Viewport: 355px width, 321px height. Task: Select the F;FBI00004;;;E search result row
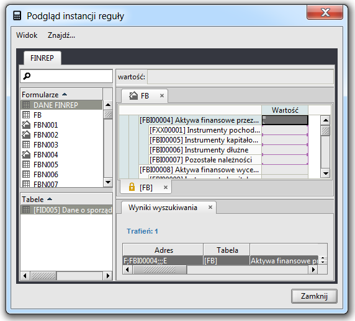[220, 261]
